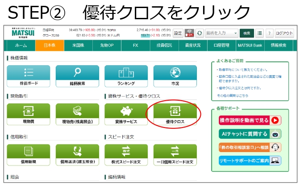Image resolution: width=304 pixels, height=187 pixels.
Task: Open the 銘柄を入力 dropdown arrow
Action: (x=236, y=33)
